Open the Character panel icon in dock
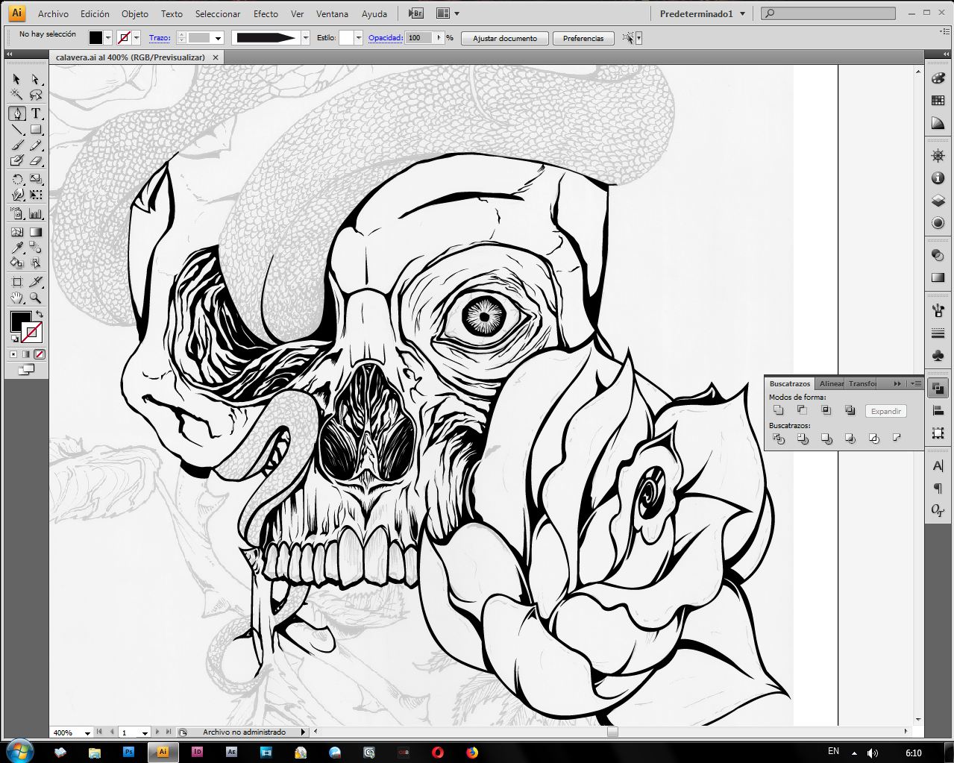Screen dimensions: 954x763 [938, 466]
